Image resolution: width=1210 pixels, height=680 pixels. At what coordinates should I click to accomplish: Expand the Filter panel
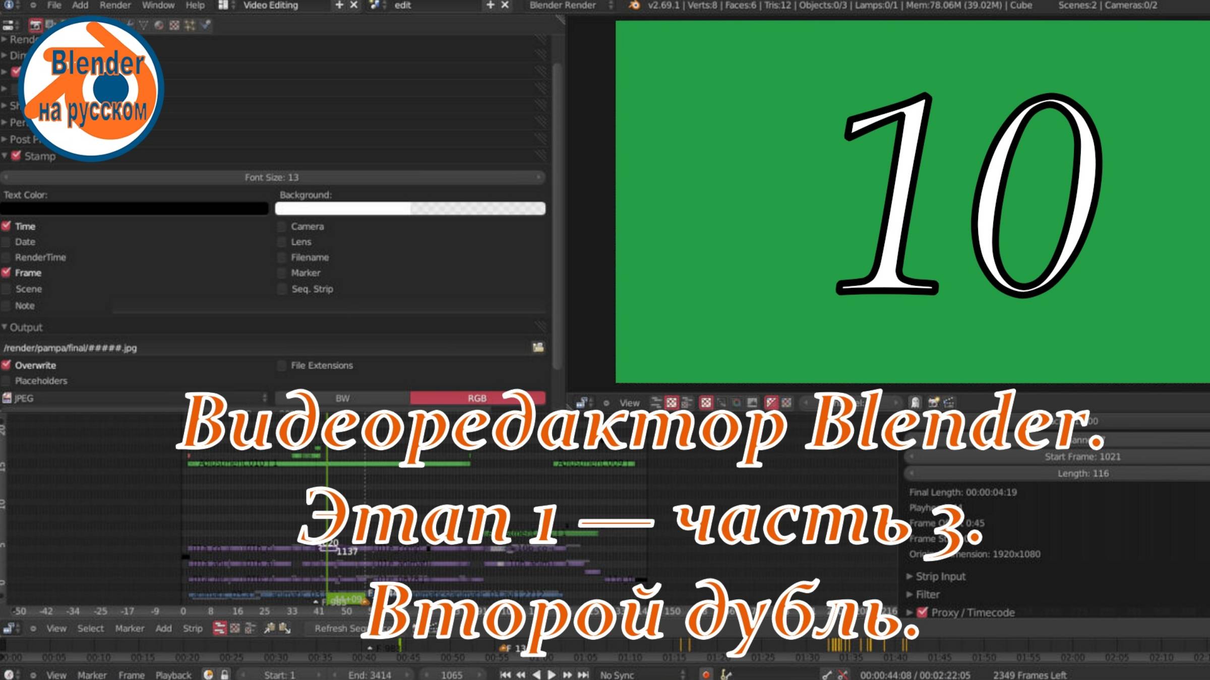[x=928, y=594]
